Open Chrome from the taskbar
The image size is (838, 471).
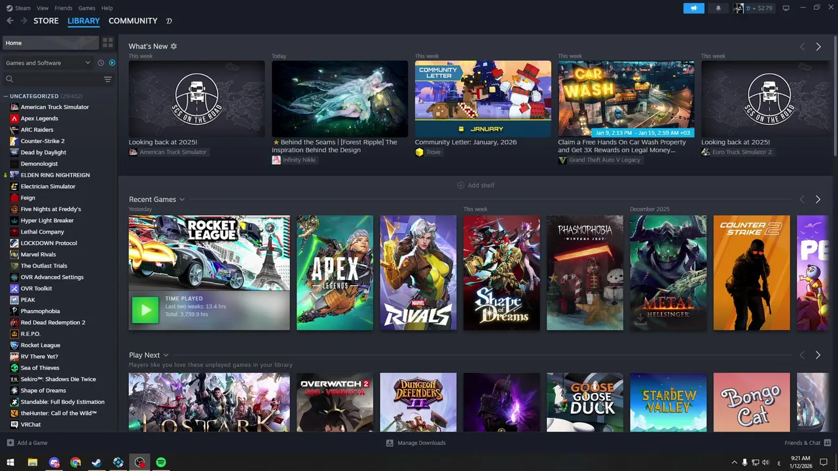(75, 462)
